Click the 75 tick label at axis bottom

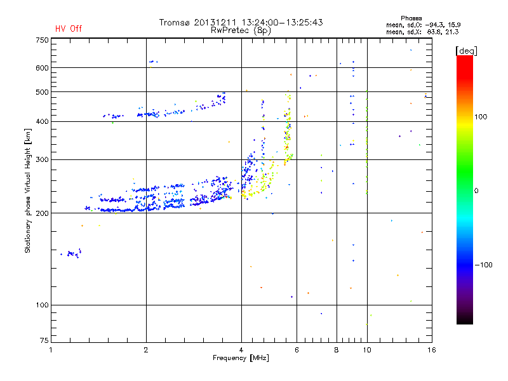pos(44,340)
